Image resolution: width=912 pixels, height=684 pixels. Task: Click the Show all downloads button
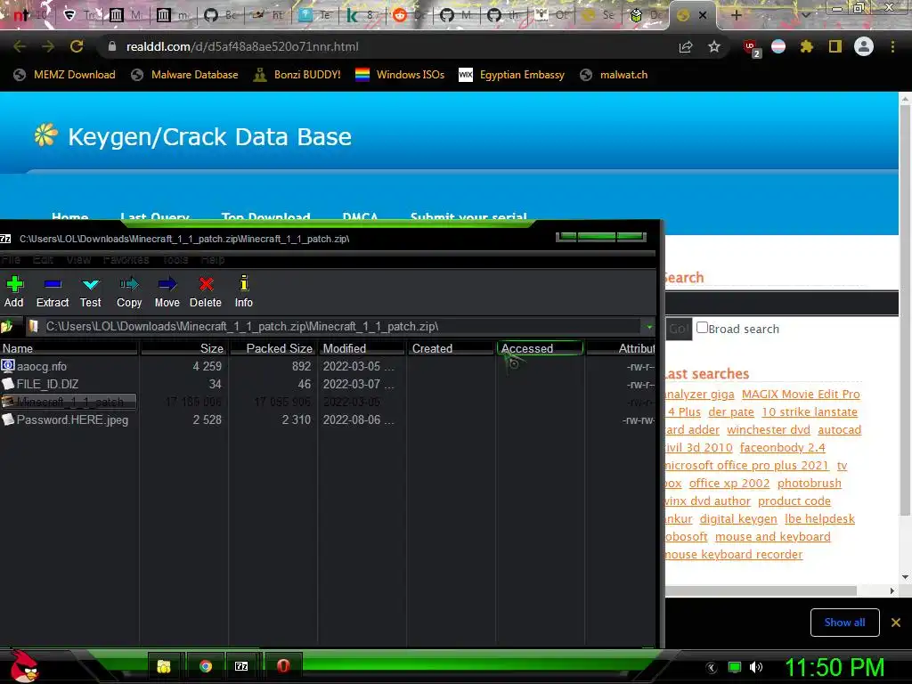coord(844,623)
